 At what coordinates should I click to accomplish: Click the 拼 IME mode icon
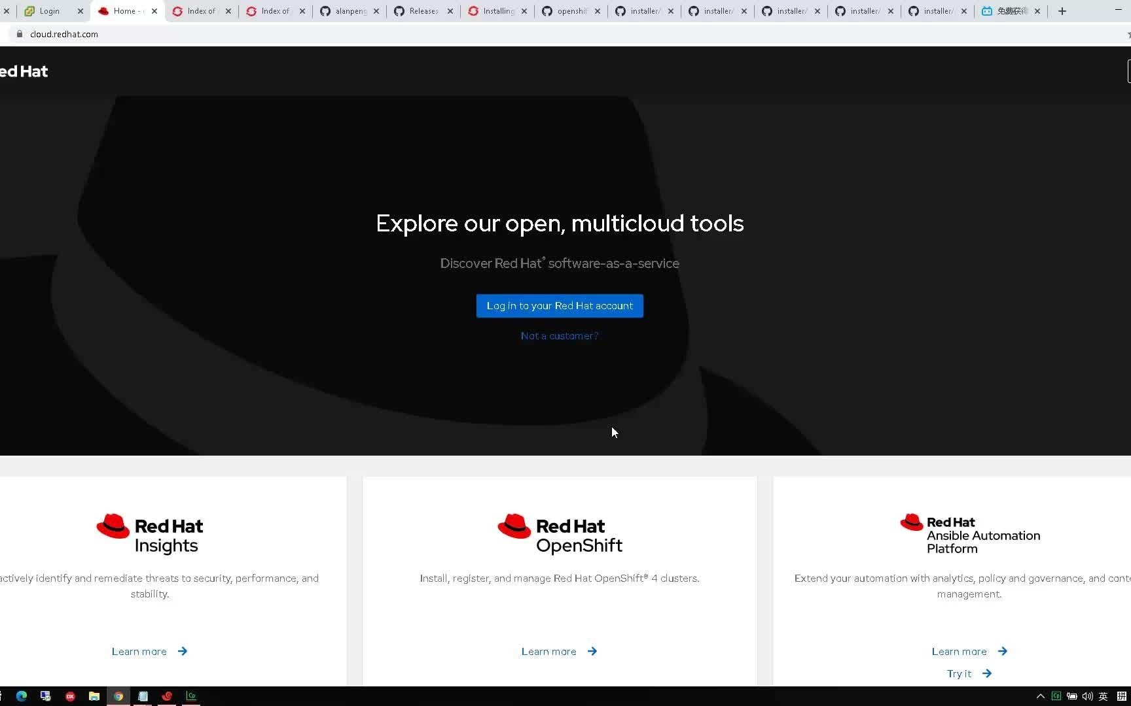click(1122, 696)
